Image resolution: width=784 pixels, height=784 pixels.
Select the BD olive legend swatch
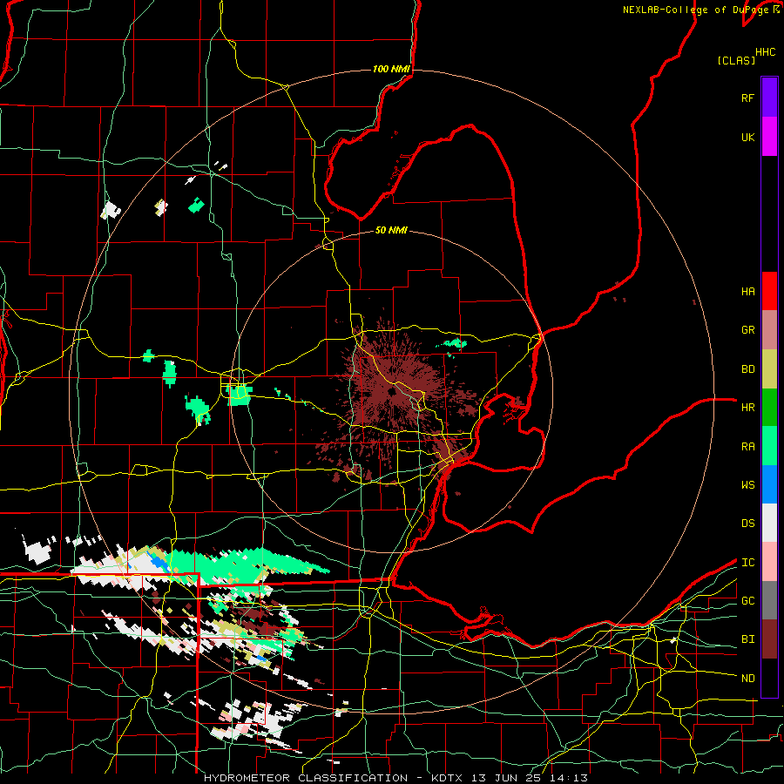769,369
